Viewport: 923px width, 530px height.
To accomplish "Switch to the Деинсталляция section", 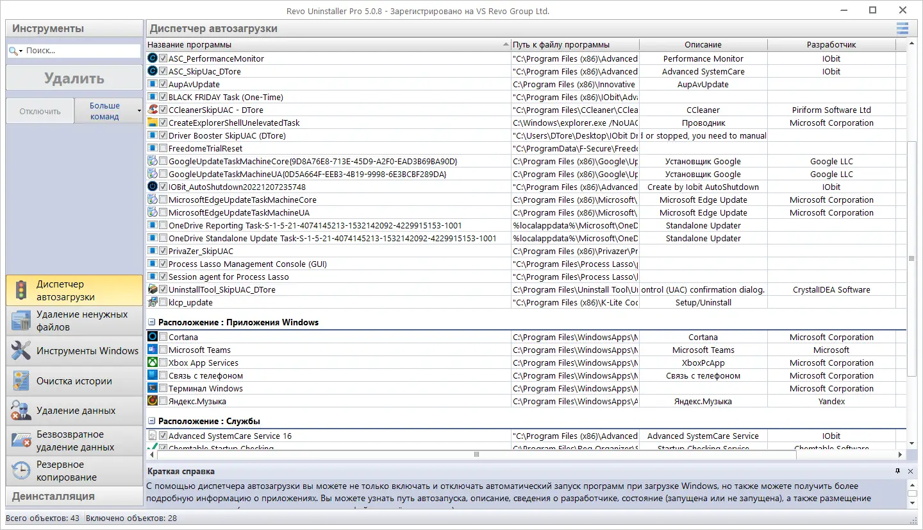I will coord(74,496).
